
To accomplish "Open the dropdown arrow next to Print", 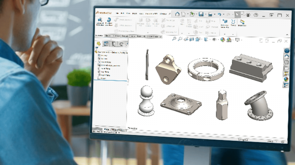I will pos(214,15).
